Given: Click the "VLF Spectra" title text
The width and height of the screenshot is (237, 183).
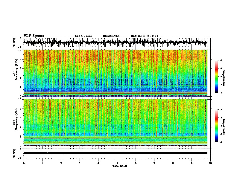Looking at the screenshot, I should click(34, 36).
